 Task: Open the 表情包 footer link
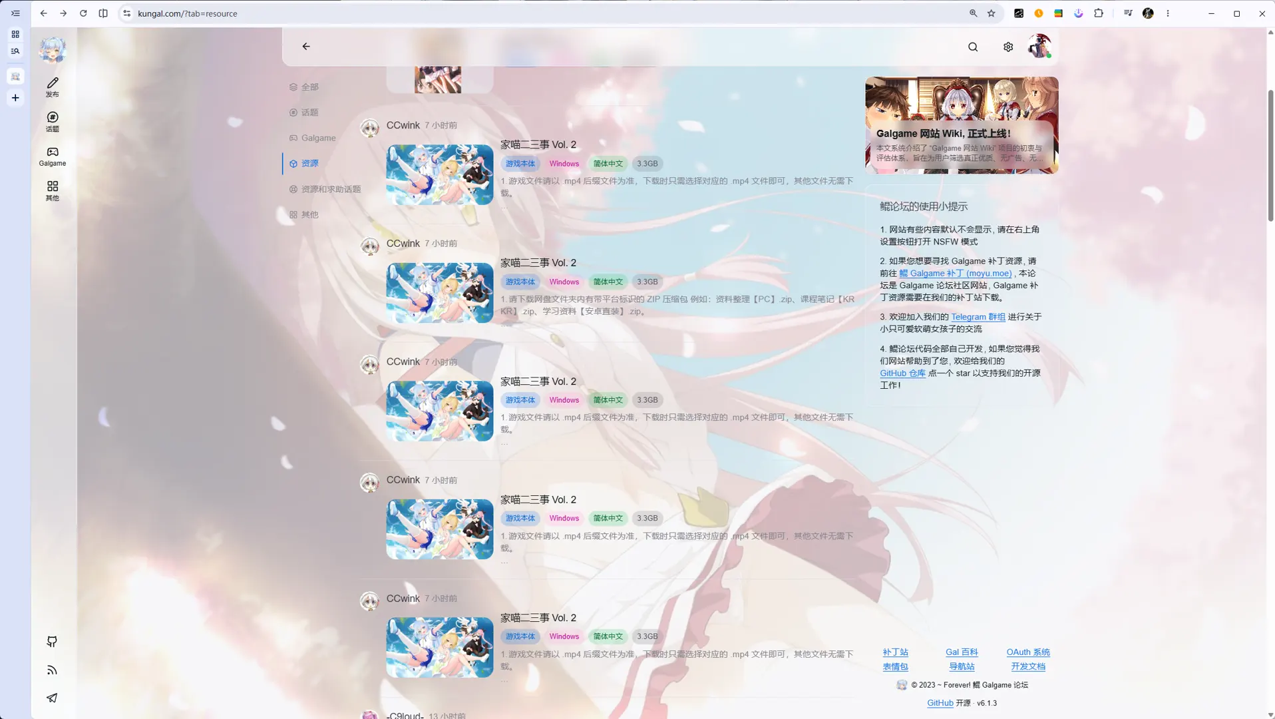tap(895, 666)
